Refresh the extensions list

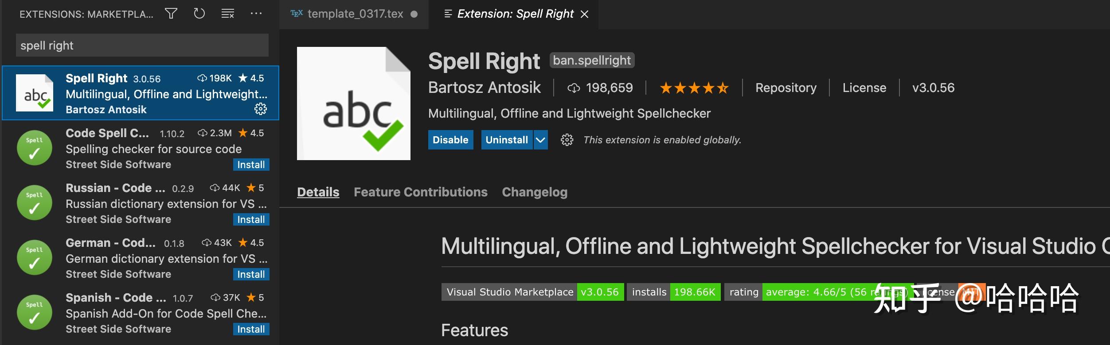pyautogui.click(x=199, y=14)
